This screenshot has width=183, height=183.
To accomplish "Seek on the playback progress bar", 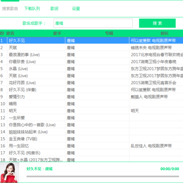I will 103,176.
